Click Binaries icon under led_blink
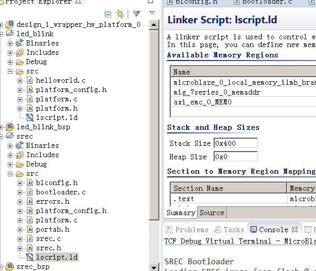The height and width of the screenshot is (271, 316). point(20,43)
